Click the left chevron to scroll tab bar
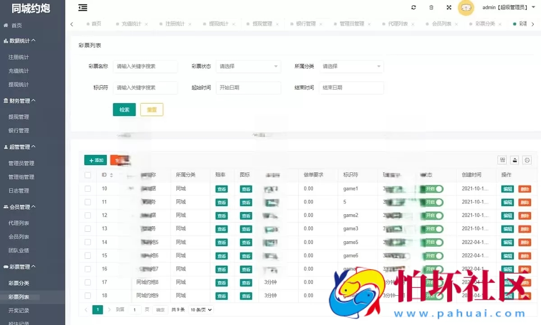This screenshot has height=325, width=541. pos(72,23)
